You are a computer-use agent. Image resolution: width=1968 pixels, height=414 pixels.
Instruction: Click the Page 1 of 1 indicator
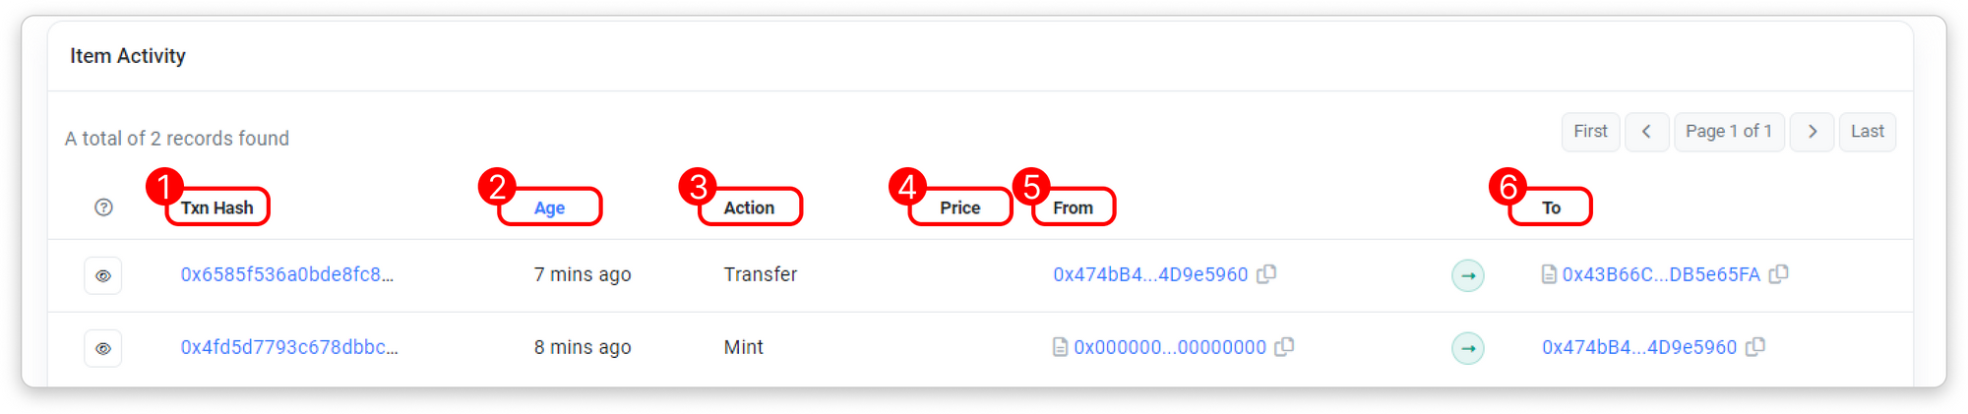point(1729,132)
